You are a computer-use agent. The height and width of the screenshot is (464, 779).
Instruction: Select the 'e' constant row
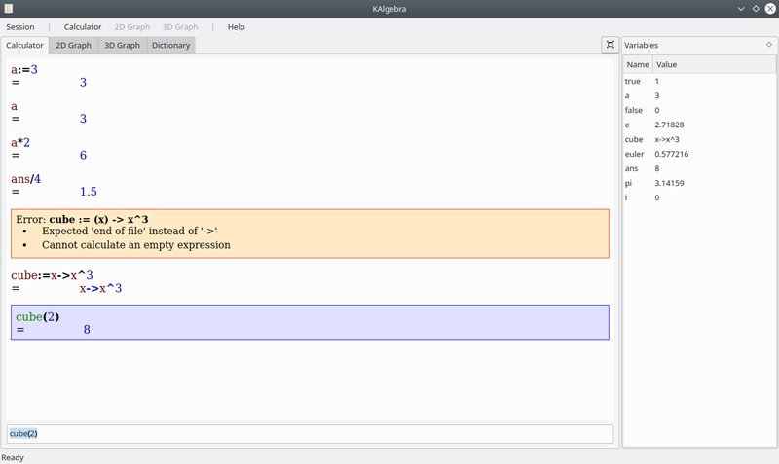click(x=699, y=125)
